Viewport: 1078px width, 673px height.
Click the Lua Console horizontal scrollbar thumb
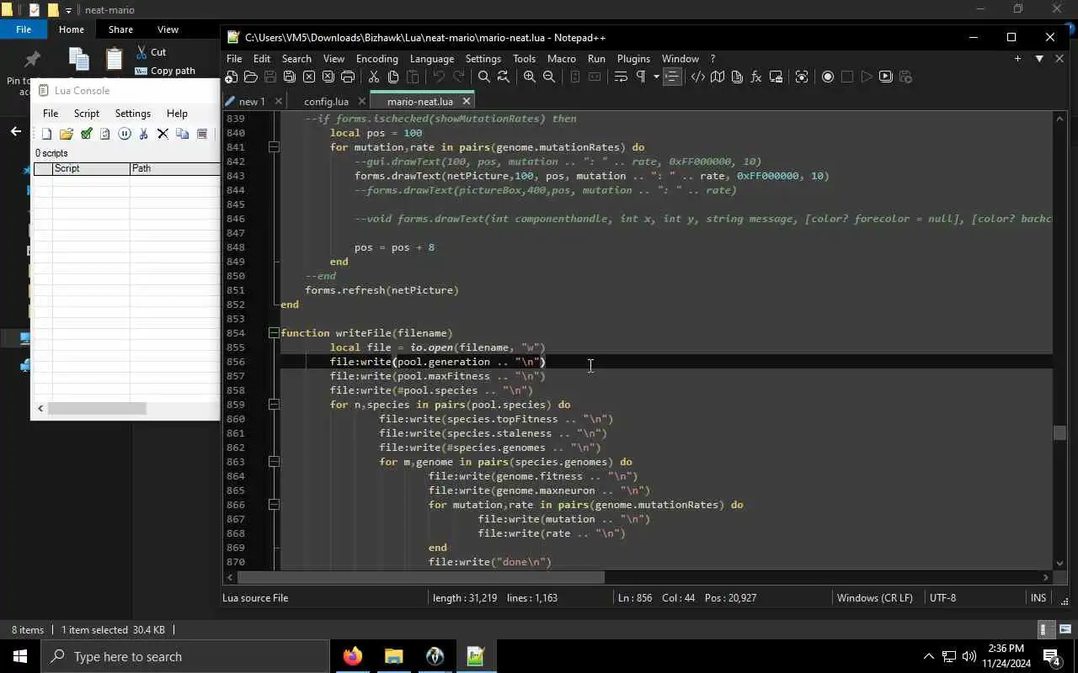(x=96, y=409)
